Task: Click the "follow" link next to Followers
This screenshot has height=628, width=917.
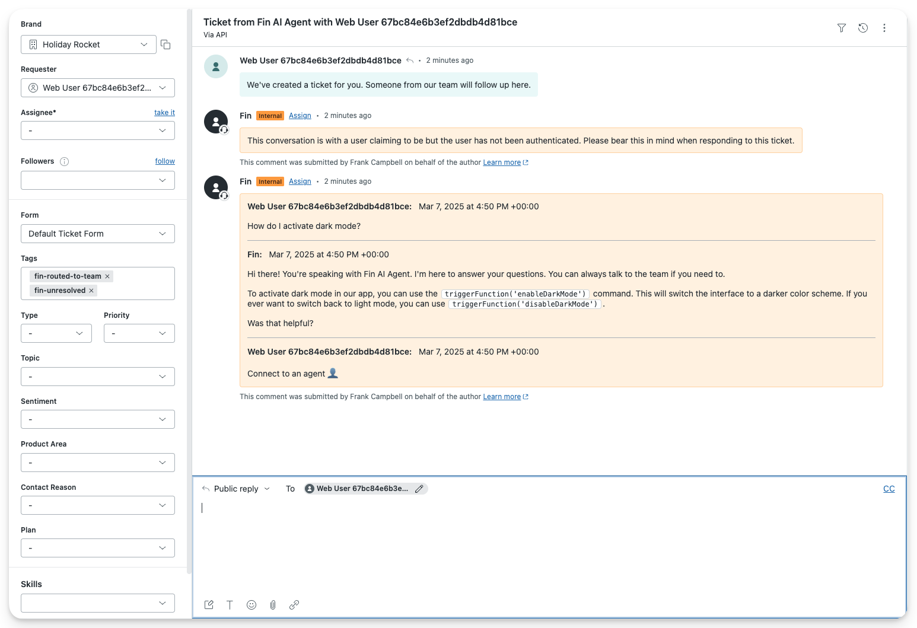Action: coord(165,161)
